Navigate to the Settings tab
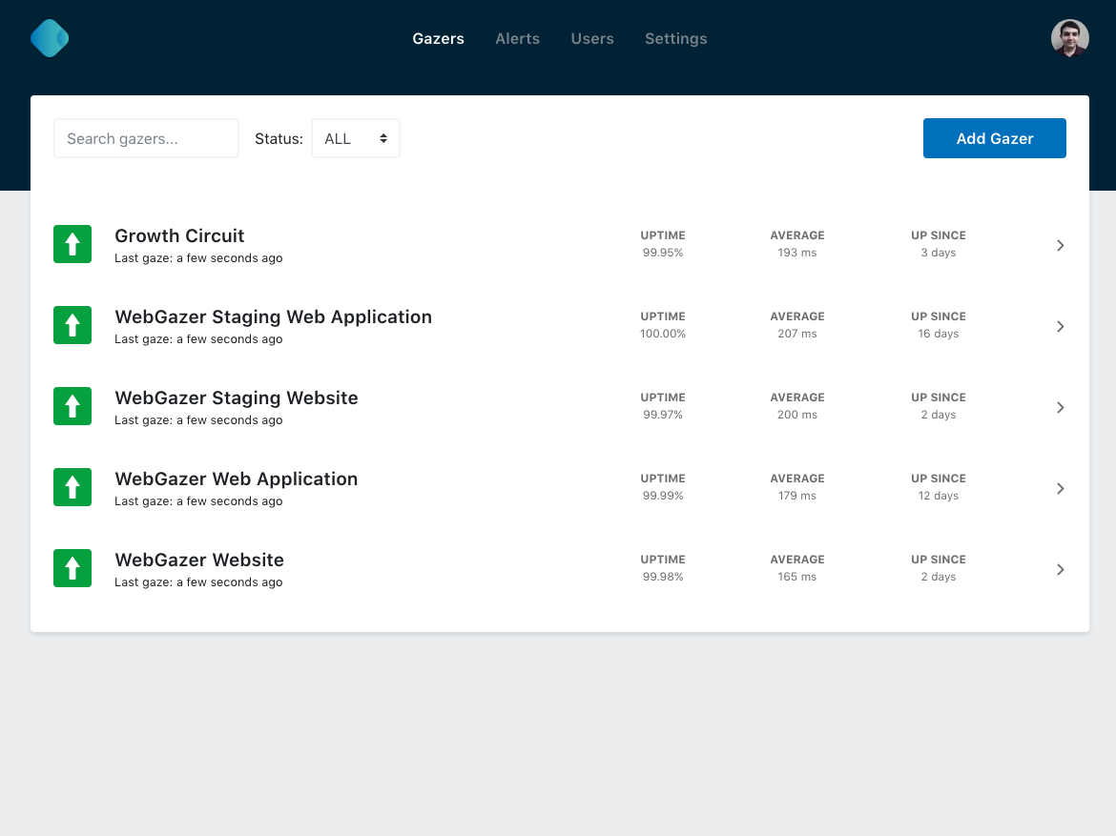 [675, 39]
